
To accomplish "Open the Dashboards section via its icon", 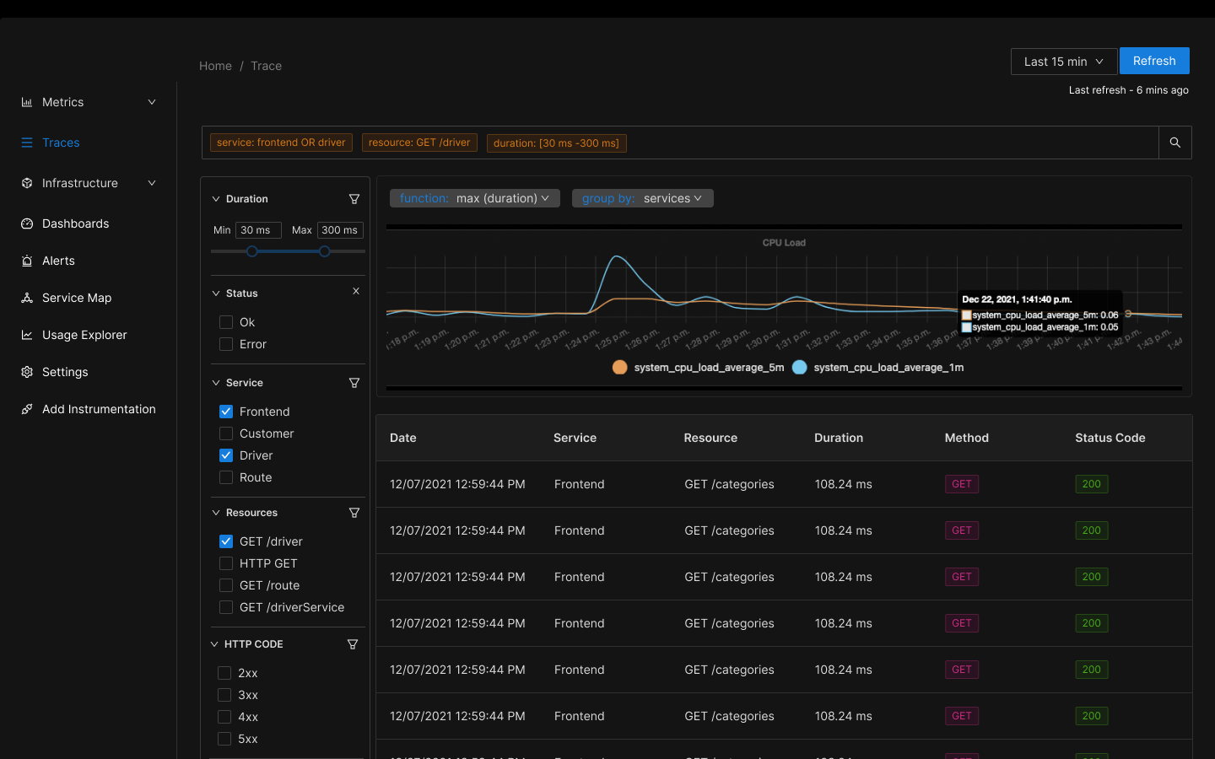I will (26, 223).
